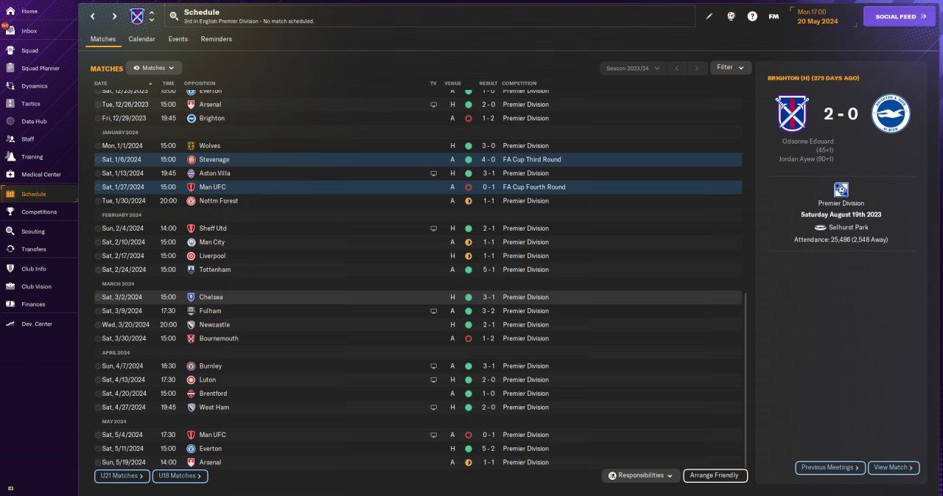Open the Transfers icon
943x496 pixels.
[10, 249]
